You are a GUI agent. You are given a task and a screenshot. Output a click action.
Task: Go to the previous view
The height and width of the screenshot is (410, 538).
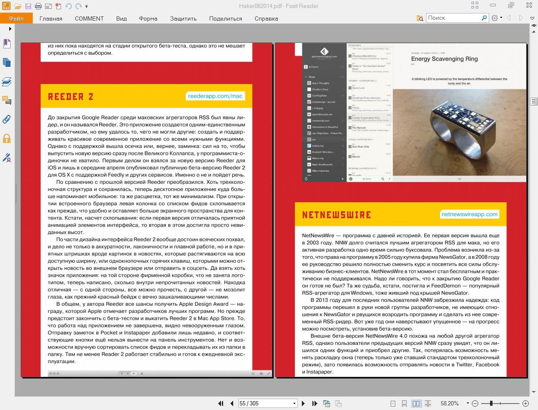click(326, 403)
